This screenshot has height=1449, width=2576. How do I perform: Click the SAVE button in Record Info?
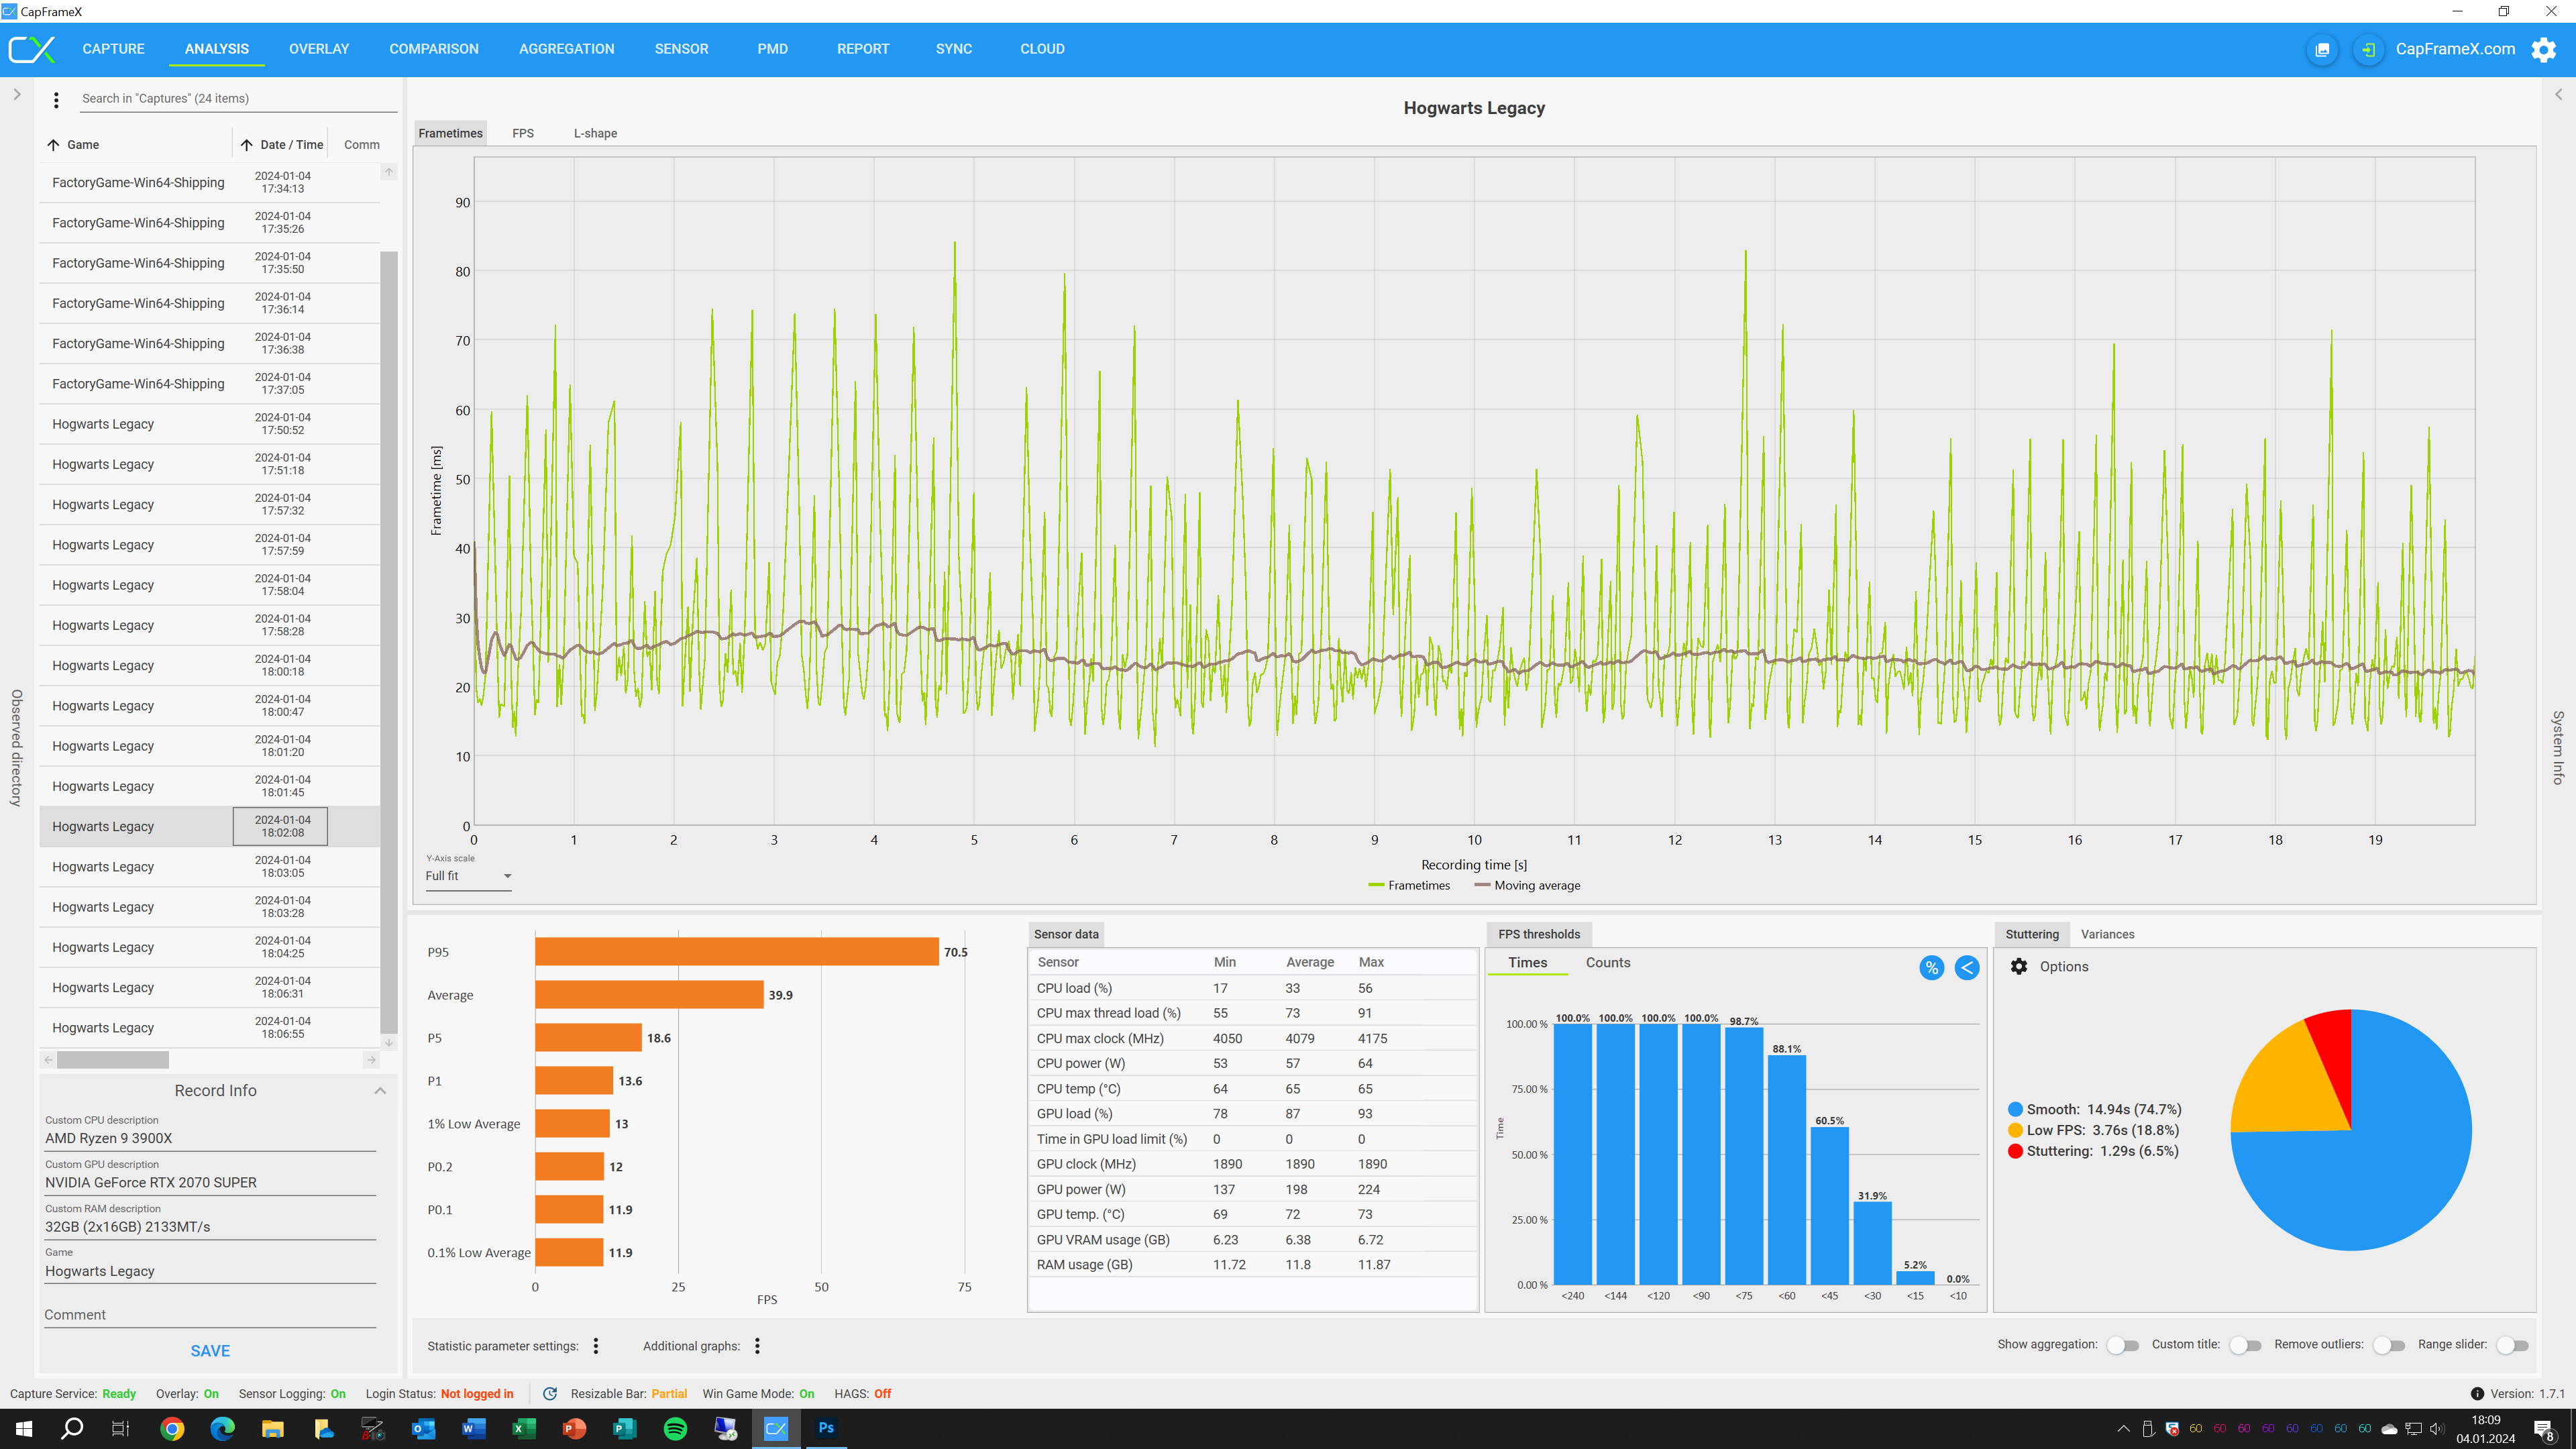pos(210,1350)
